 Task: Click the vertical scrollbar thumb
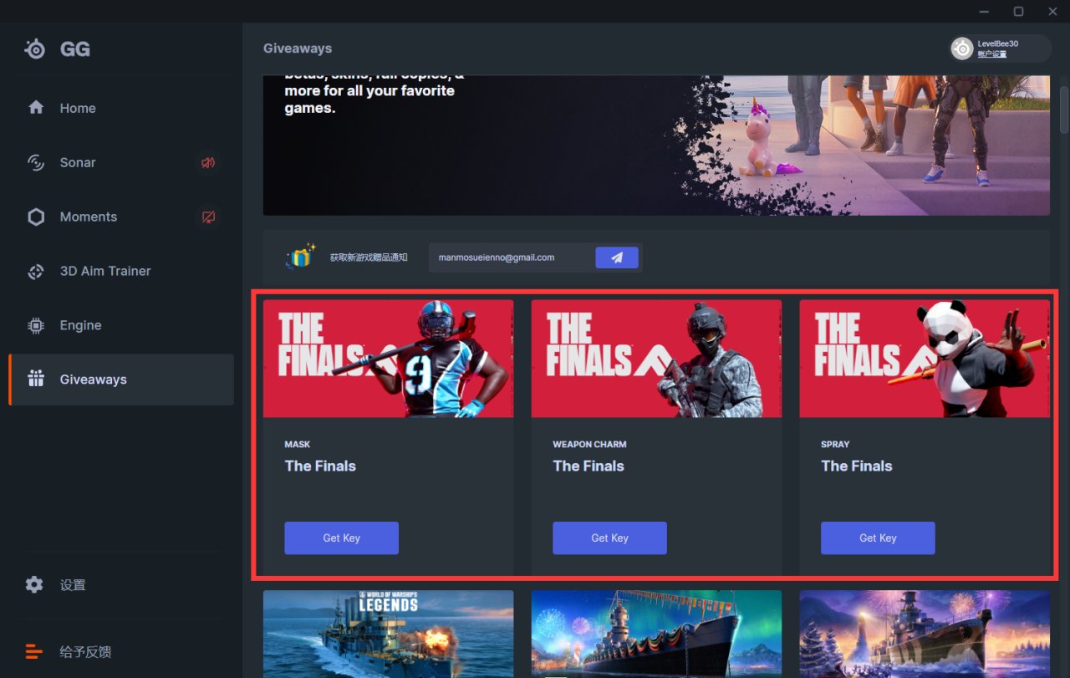click(x=1064, y=109)
